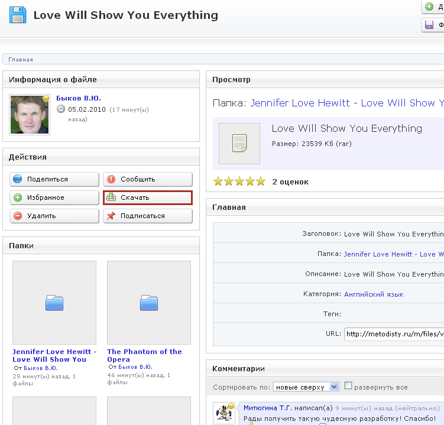The height and width of the screenshot is (425, 444).
Task: Click the green plus icon at top right
Action: click(429, 7)
